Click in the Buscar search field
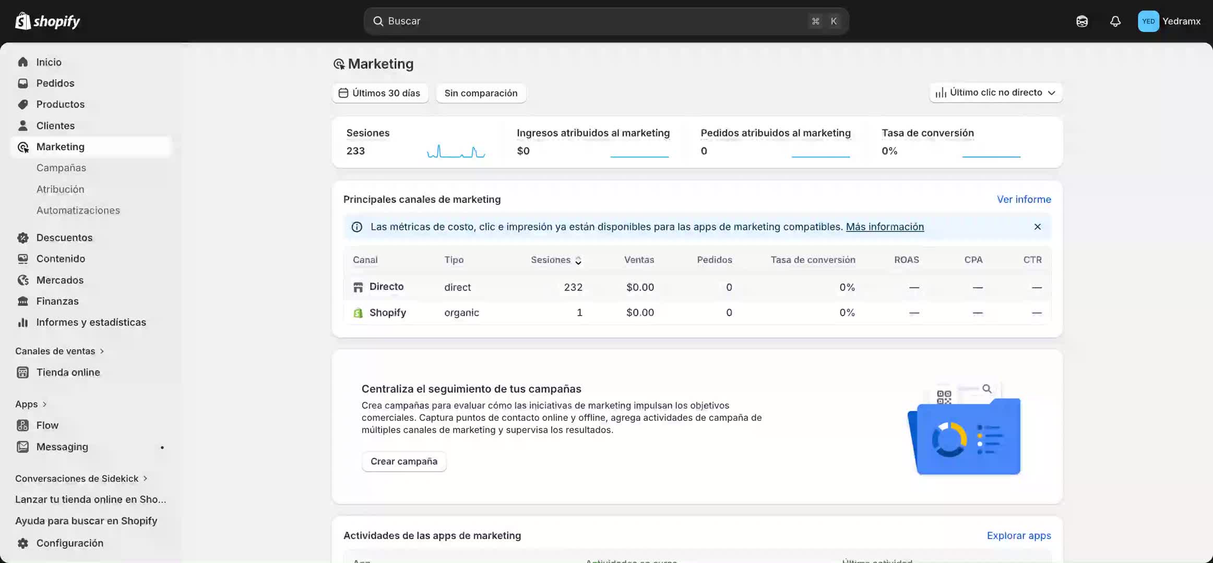This screenshot has width=1213, height=563. click(606, 21)
